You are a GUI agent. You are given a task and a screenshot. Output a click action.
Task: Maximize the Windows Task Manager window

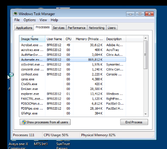tap(140, 14)
